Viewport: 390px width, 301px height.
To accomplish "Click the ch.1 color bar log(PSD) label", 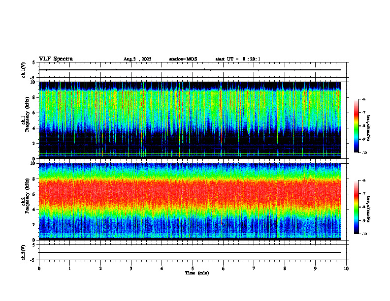I will pos(369,128).
